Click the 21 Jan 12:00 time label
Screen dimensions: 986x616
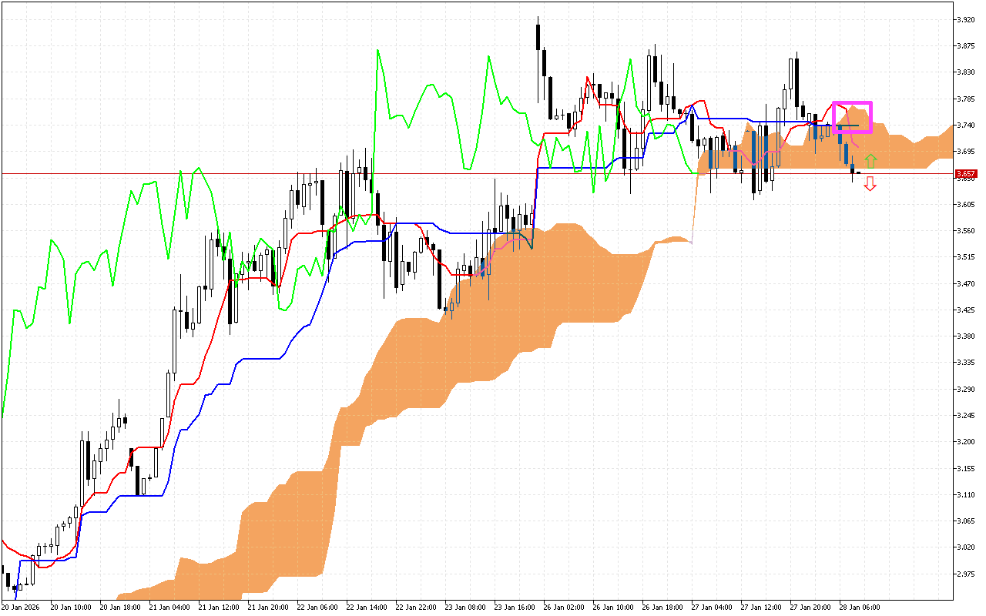click(219, 607)
